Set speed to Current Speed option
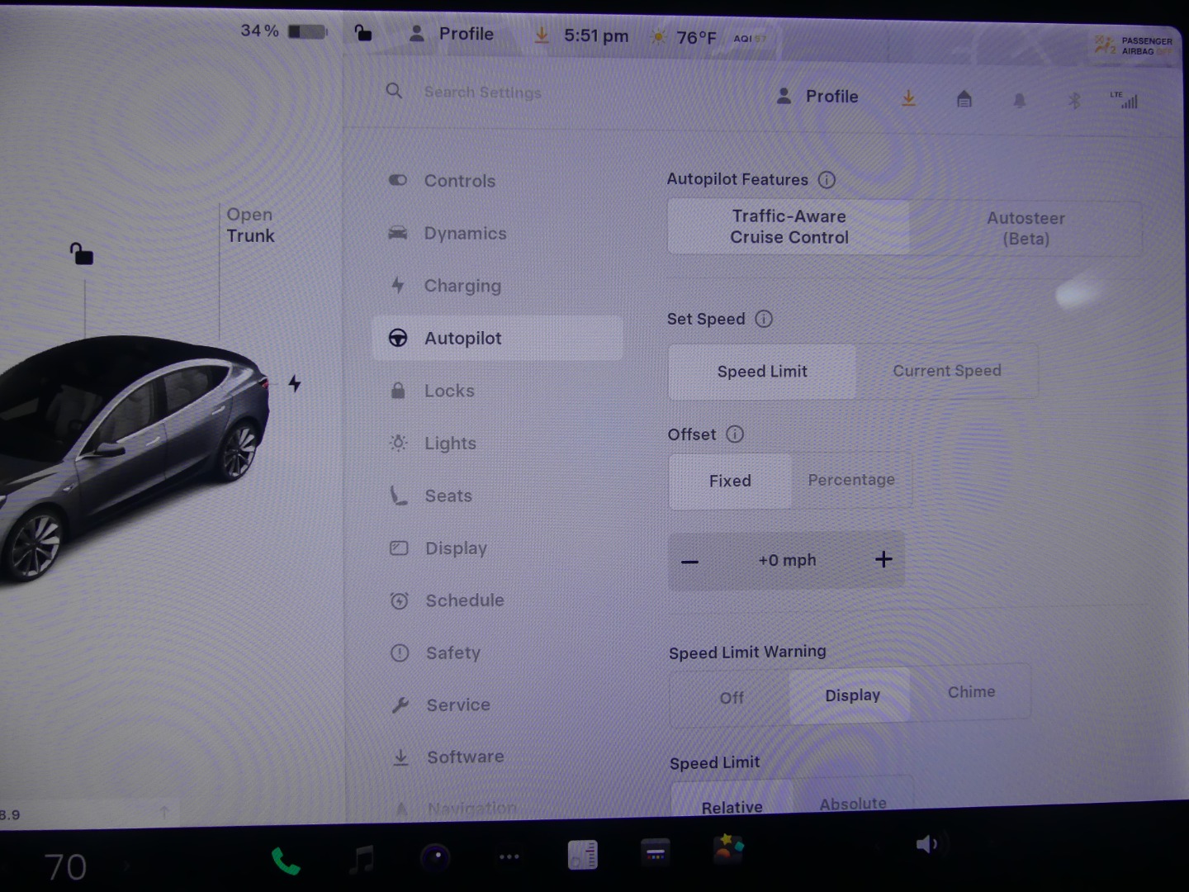1189x892 pixels. coord(946,371)
